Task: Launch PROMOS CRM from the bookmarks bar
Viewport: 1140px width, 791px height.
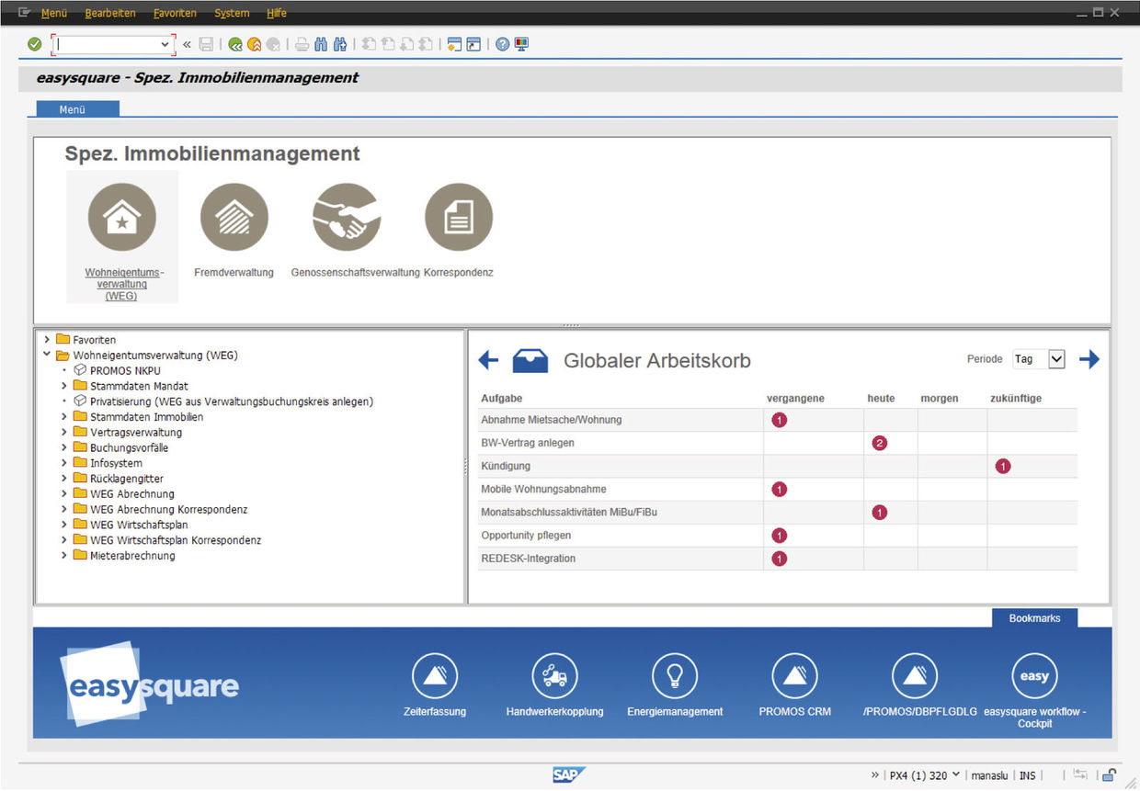Action: [x=794, y=675]
